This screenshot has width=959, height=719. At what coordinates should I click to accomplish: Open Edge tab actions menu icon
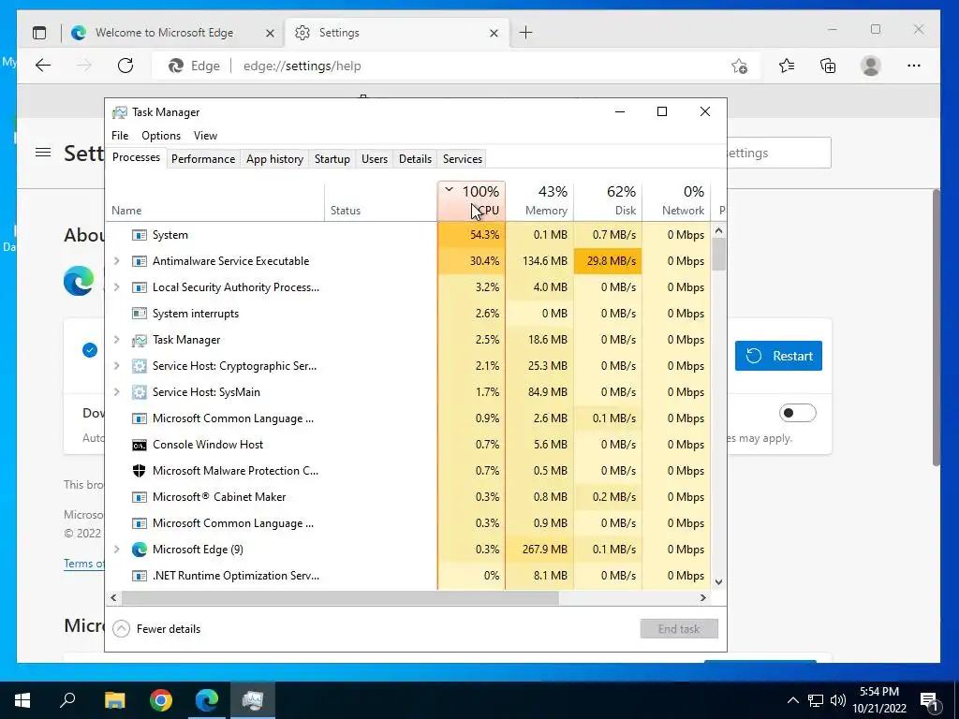[x=39, y=33]
